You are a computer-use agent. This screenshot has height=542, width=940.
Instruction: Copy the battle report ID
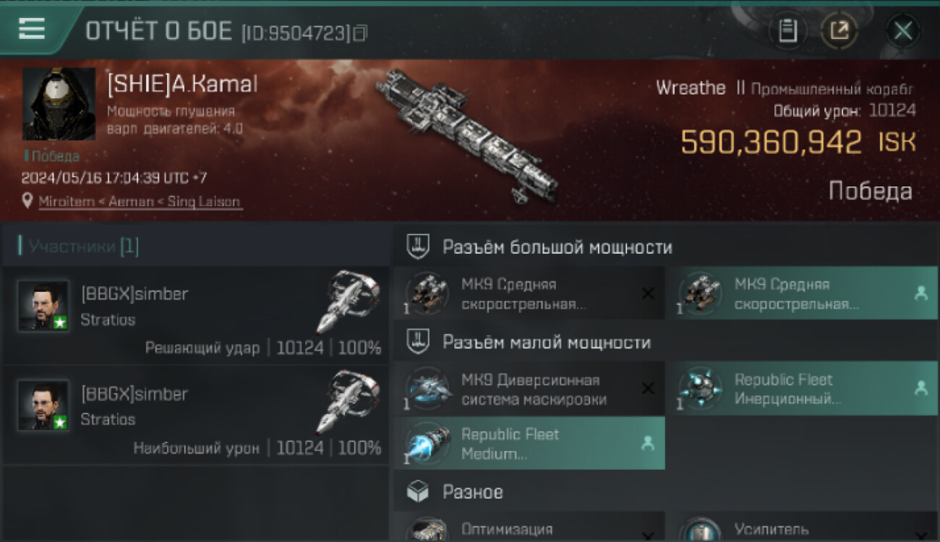[x=361, y=33]
